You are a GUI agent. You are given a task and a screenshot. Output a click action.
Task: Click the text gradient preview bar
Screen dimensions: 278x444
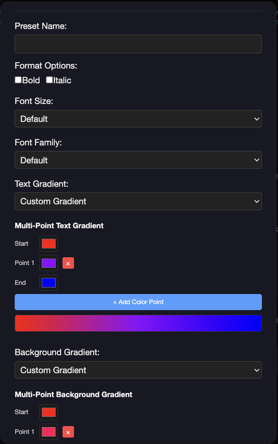138,323
